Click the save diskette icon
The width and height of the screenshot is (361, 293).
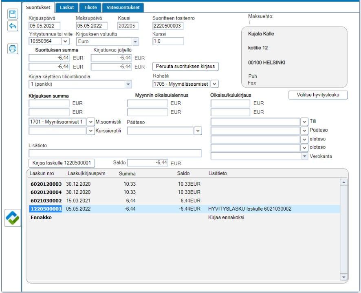tap(13, 14)
